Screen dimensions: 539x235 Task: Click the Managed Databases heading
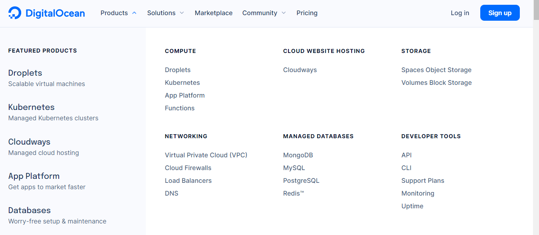[x=318, y=136]
